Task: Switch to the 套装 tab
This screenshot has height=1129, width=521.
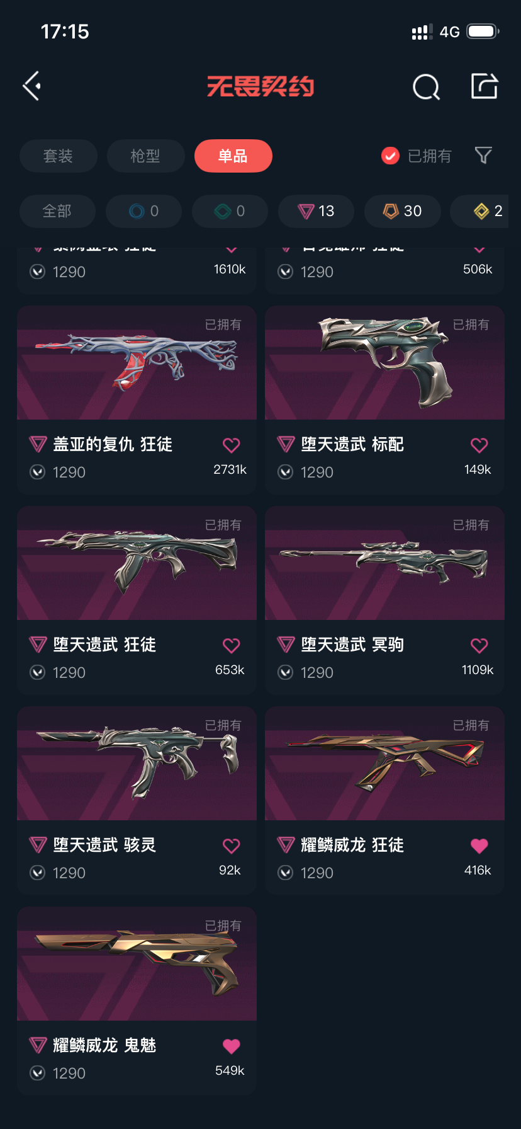Action: click(59, 156)
